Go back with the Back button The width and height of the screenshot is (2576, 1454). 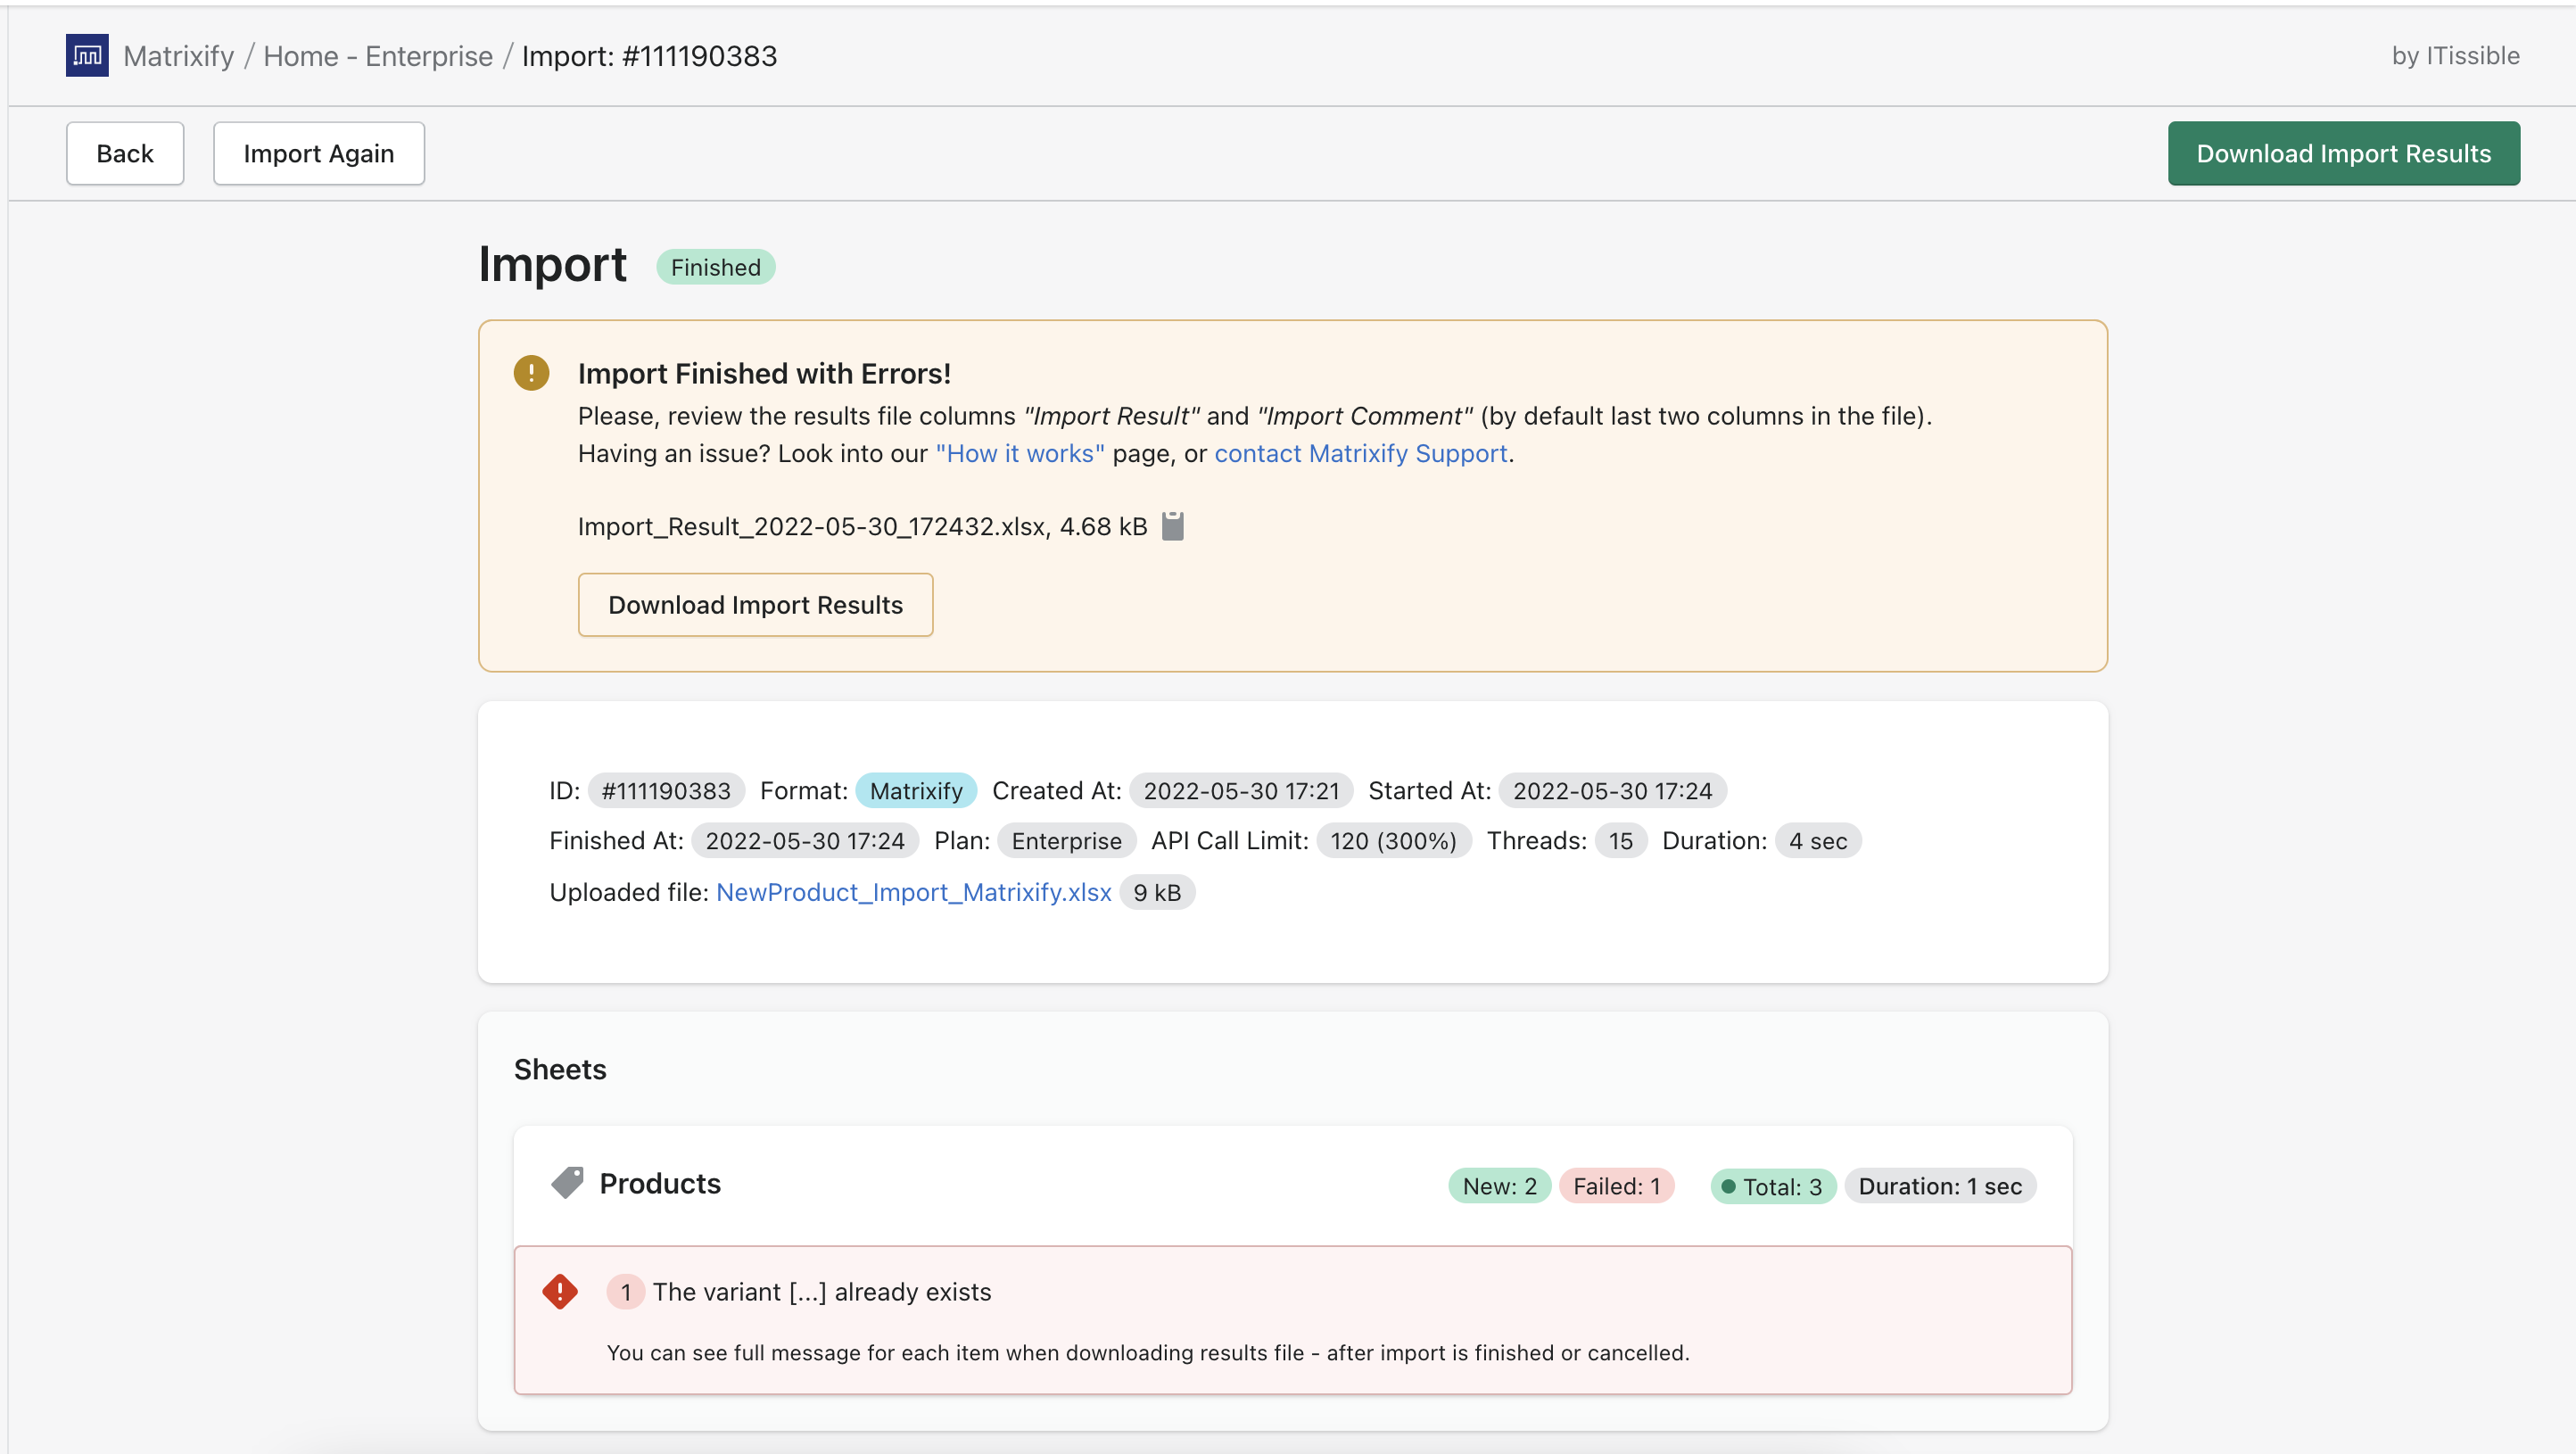tap(125, 153)
